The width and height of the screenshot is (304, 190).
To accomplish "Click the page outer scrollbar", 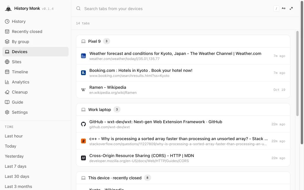I will pyautogui.click(x=302, y=73).
